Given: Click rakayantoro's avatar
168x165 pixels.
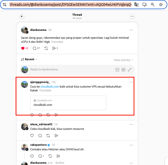Looking at the screenshot, I should [25, 147].
